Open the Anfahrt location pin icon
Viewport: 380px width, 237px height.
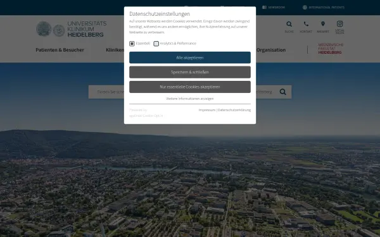pos(323,24)
